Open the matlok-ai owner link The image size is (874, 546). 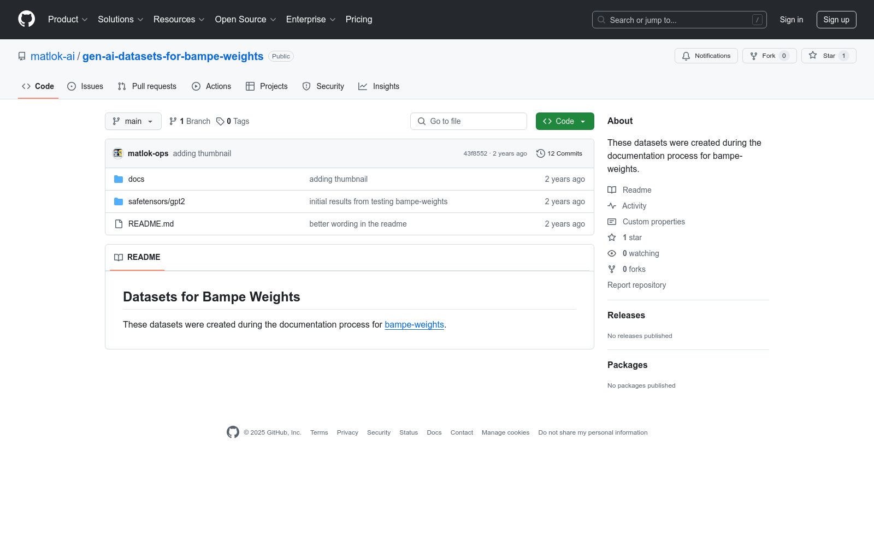point(52,56)
